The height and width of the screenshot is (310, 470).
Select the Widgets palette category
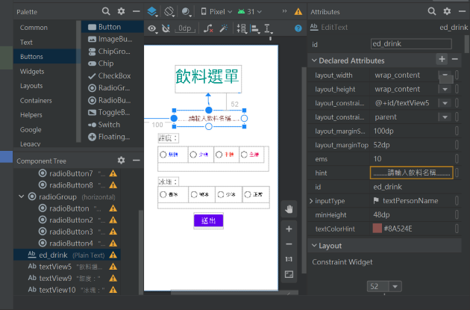coord(32,72)
